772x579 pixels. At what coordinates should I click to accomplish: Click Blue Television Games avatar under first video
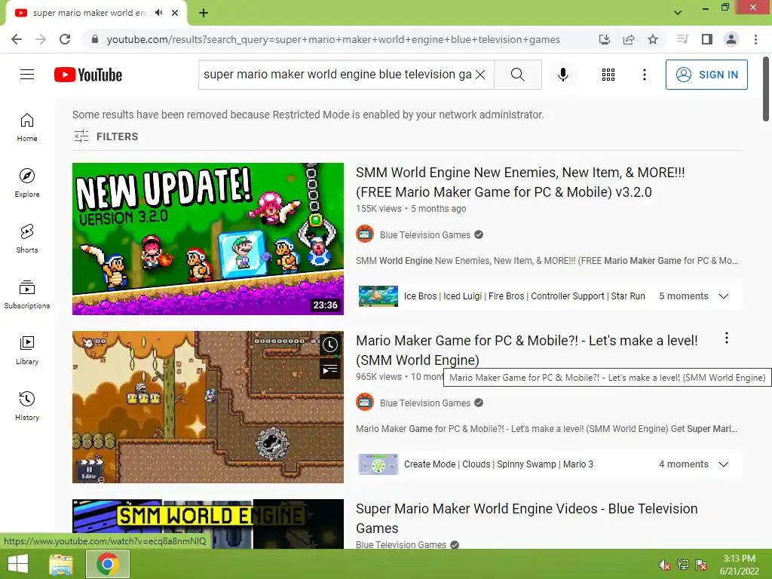[365, 235]
